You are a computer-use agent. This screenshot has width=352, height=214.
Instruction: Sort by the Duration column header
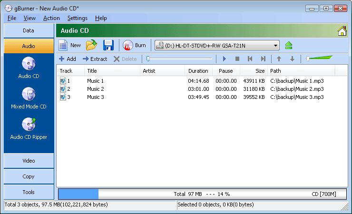point(199,71)
